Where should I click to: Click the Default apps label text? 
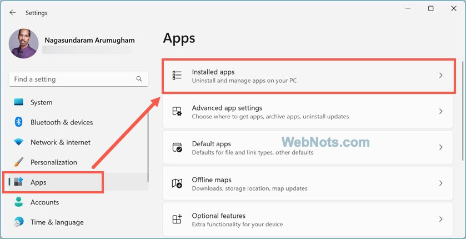[211, 144]
